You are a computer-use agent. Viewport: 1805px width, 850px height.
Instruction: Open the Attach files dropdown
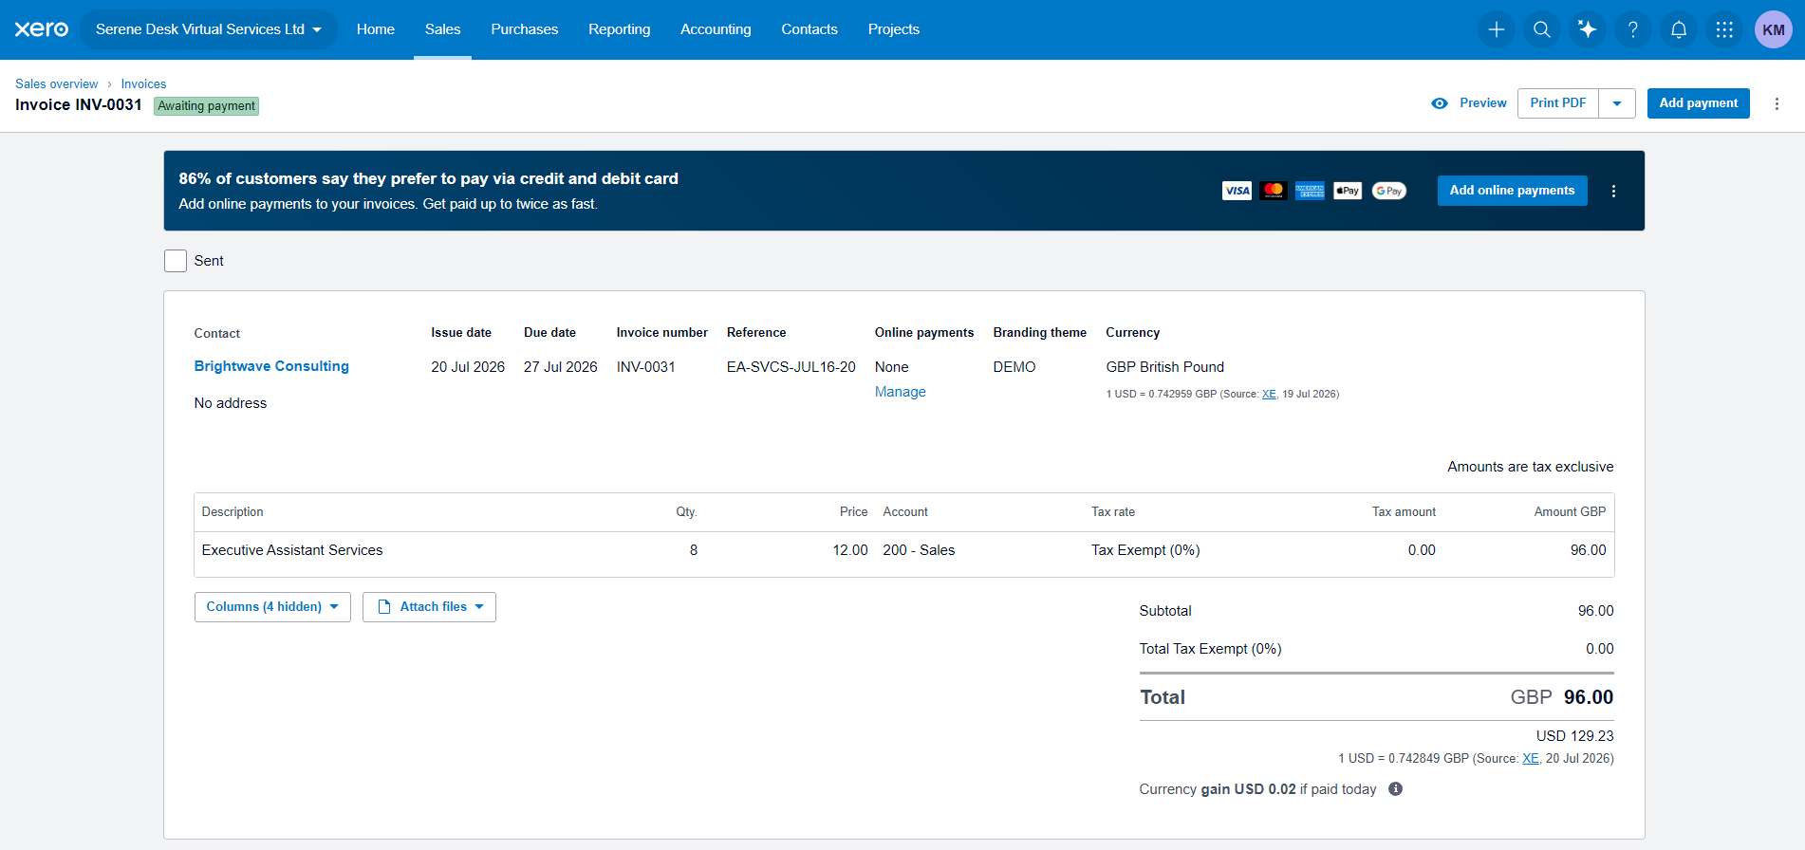pos(429,607)
